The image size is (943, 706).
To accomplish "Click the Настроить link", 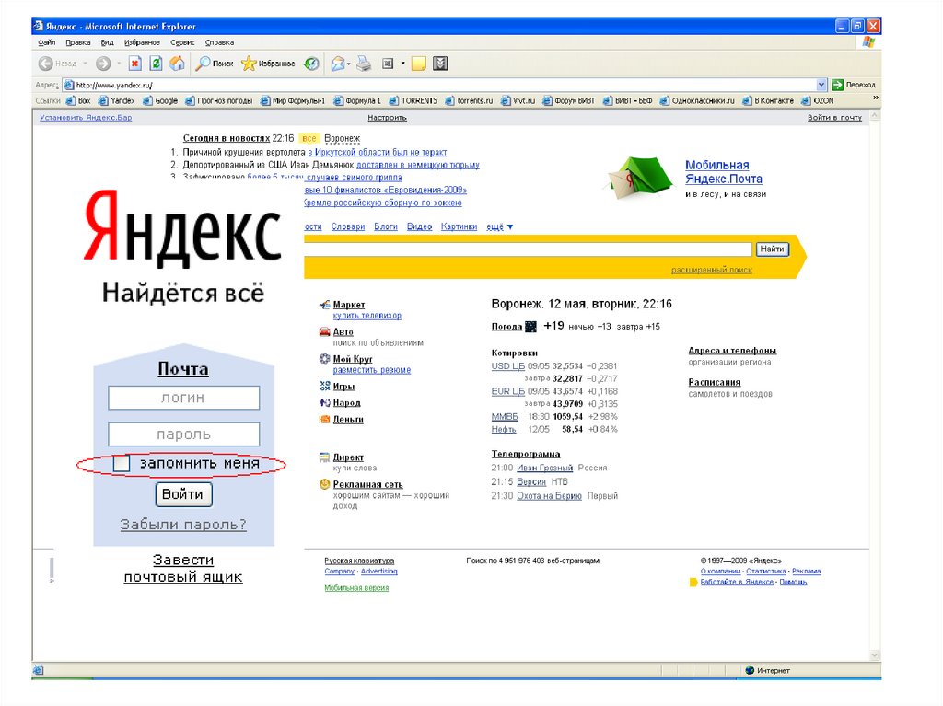I will tap(388, 117).
